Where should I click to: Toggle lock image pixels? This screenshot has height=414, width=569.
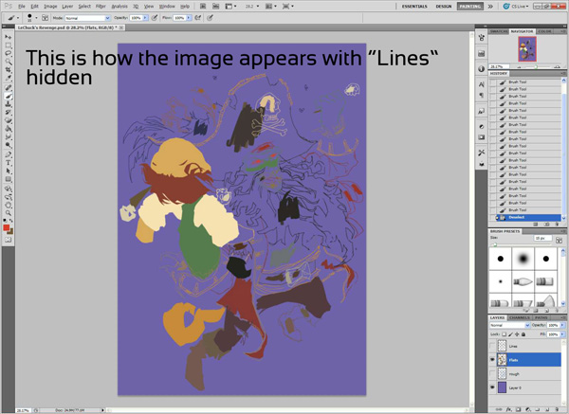[x=510, y=334]
